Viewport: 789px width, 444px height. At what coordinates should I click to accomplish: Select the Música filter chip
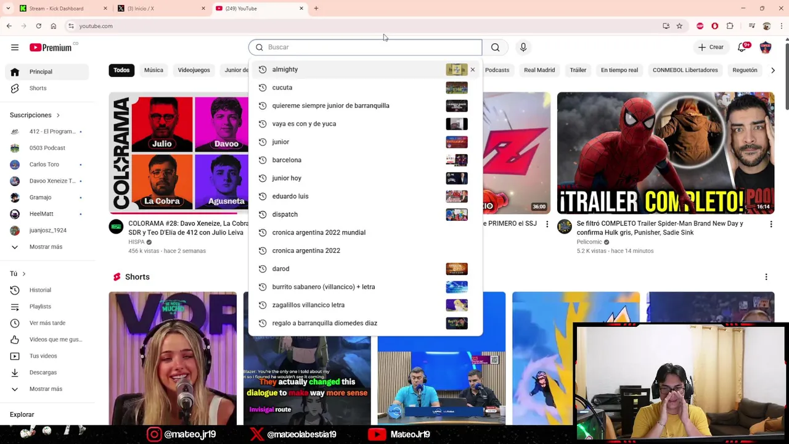153,70
